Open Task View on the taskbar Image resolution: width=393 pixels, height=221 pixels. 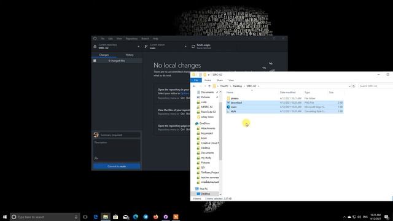coord(85,217)
